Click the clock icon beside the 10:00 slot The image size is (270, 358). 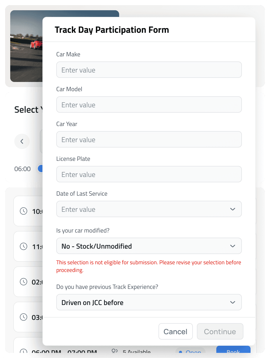pos(23,211)
